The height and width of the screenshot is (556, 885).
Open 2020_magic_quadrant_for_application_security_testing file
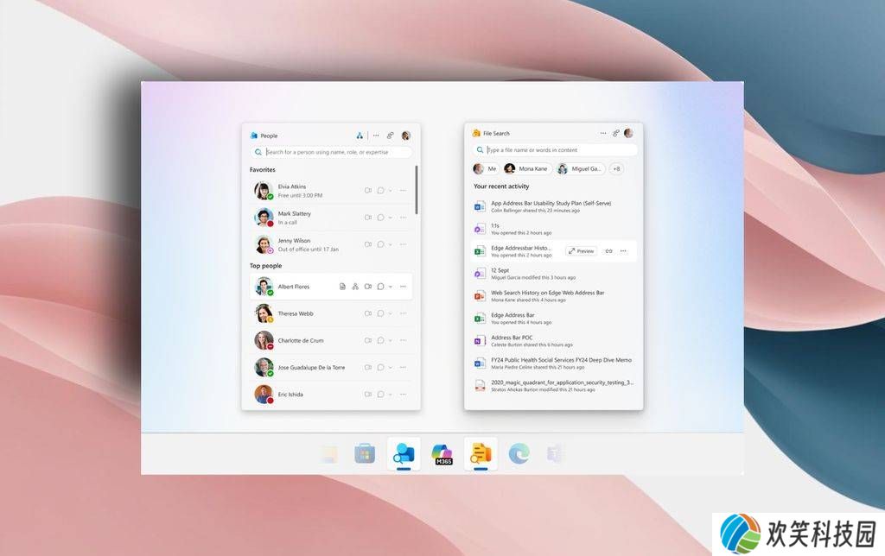[554, 386]
